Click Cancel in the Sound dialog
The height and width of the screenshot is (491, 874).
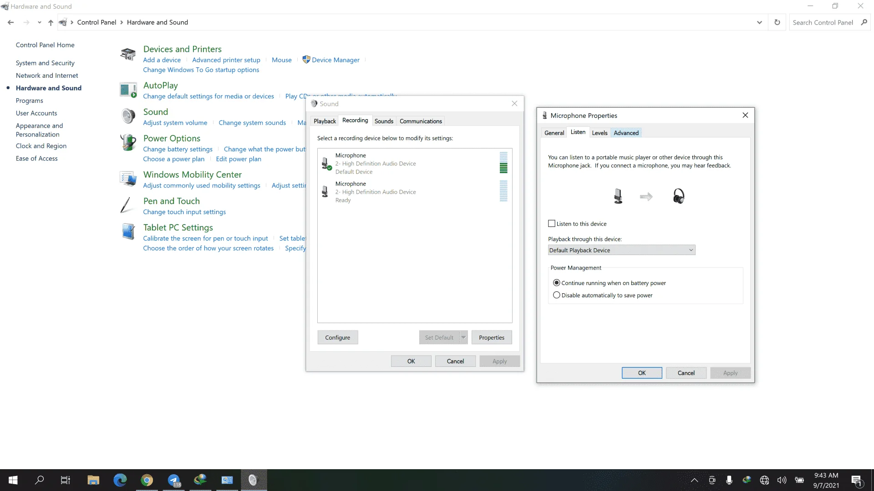point(455,361)
